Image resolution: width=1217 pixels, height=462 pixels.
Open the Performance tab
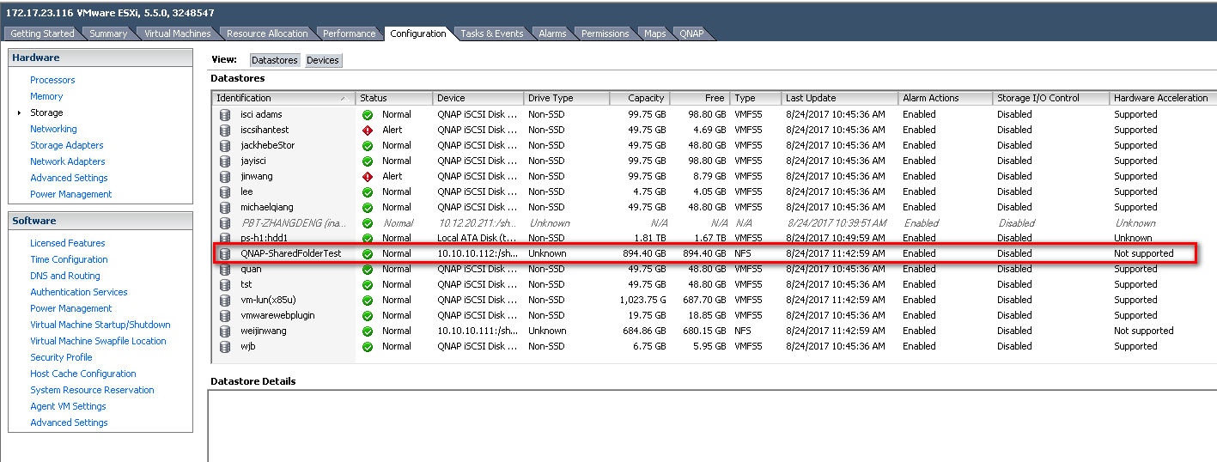[349, 33]
